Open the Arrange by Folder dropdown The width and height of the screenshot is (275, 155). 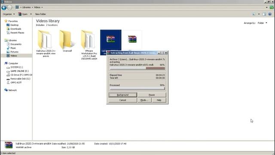(x=263, y=23)
